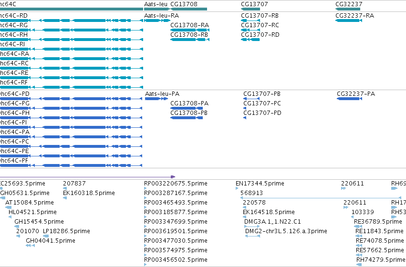This screenshot has width=406, height=267.
Task: Click the CG32237 teal gene bar
Action: click(347, 9)
